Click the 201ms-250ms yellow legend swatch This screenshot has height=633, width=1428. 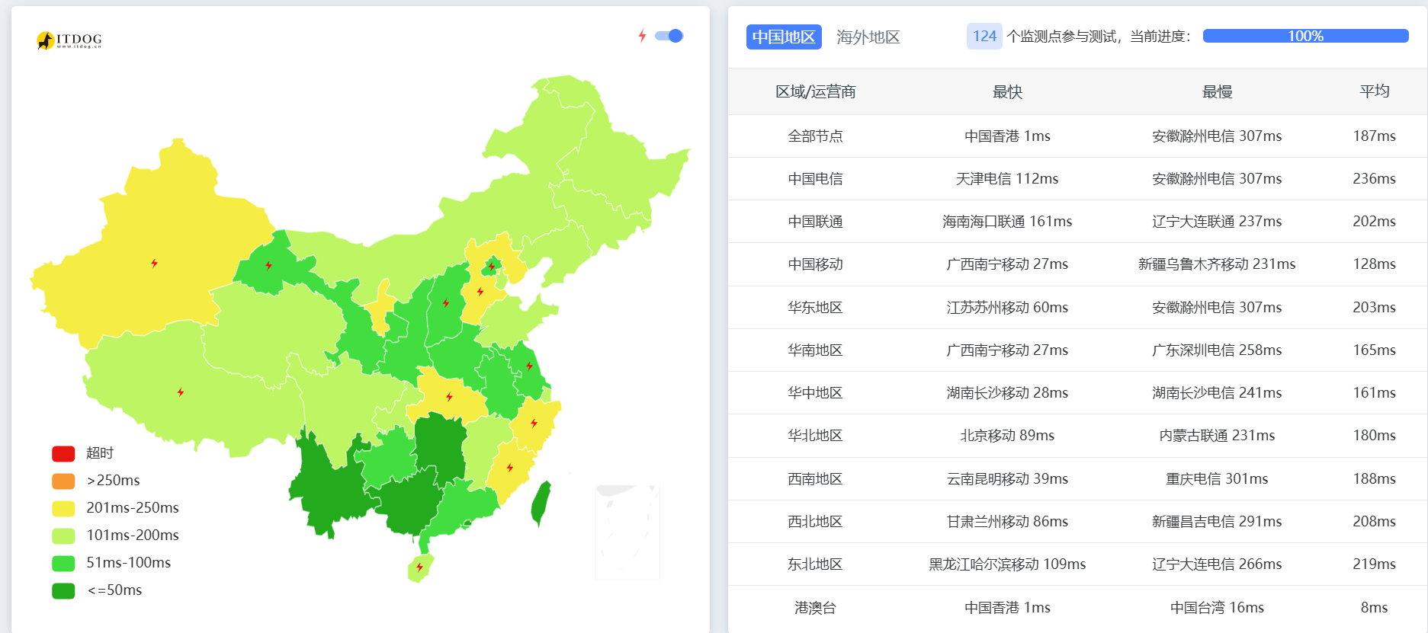[x=63, y=508]
